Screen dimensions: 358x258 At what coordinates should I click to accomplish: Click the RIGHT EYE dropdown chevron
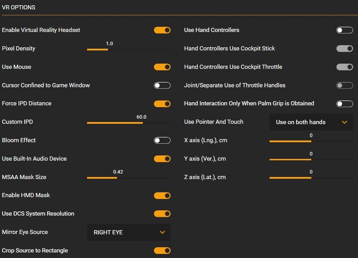coord(162,232)
